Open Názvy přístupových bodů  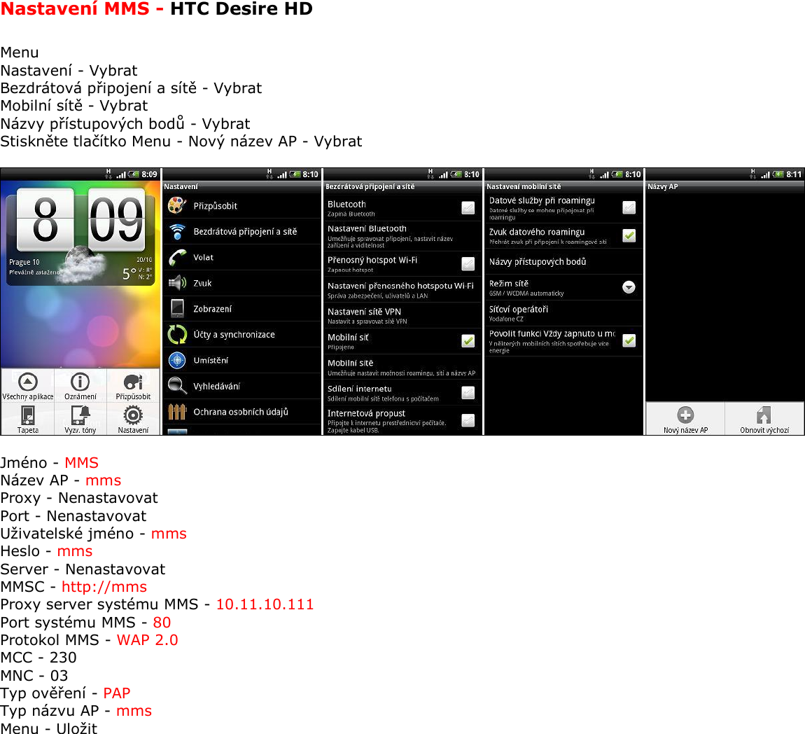(563, 261)
